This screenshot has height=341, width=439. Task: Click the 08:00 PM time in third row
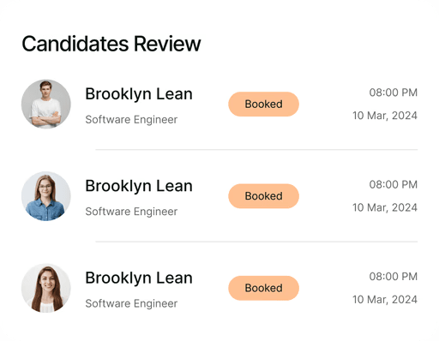[x=394, y=277]
